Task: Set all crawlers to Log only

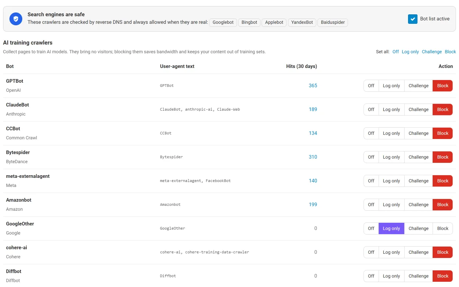Action: click(x=410, y=52)
